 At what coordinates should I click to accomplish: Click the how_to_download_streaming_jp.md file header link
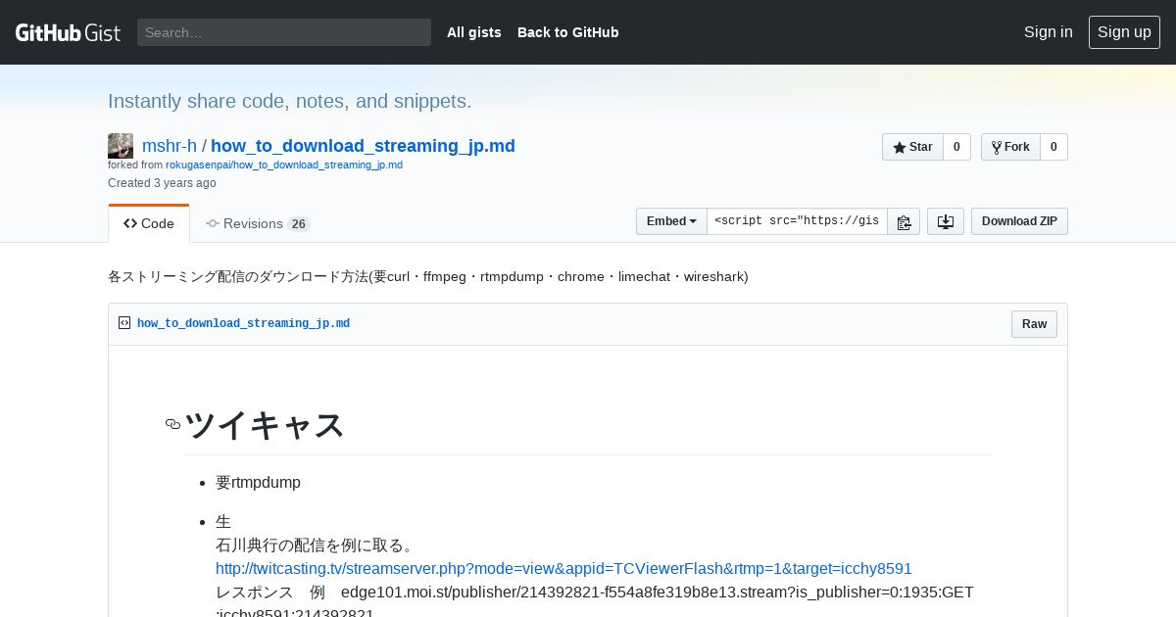[x=243, y=323]
